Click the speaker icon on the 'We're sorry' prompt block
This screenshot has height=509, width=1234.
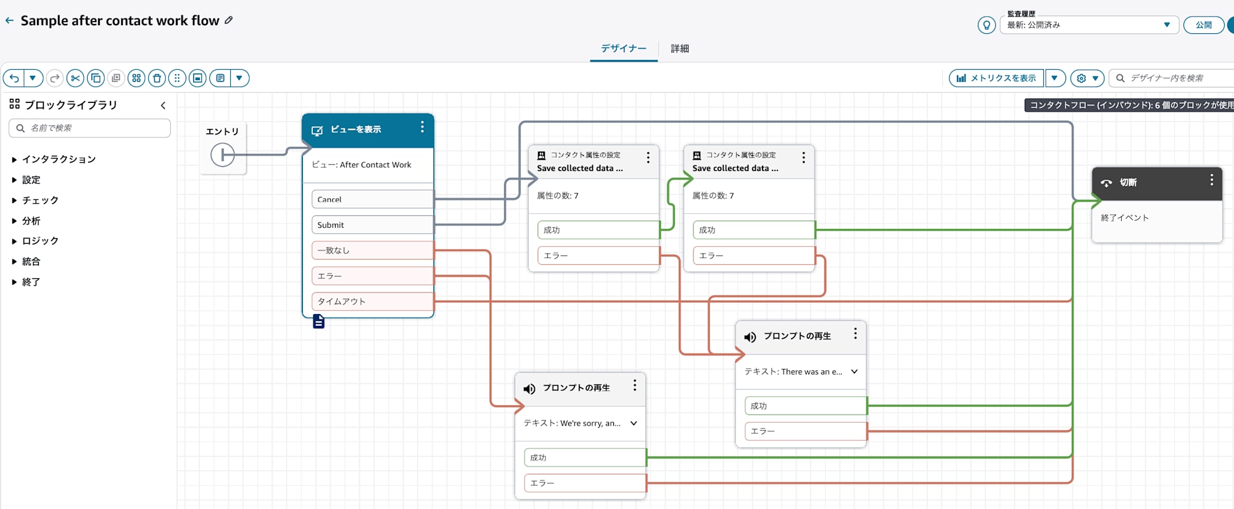click(529, 389)
